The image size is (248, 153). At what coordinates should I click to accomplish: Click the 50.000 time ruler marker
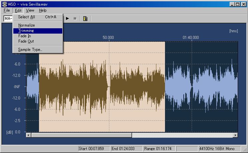(x=108, y=38)
